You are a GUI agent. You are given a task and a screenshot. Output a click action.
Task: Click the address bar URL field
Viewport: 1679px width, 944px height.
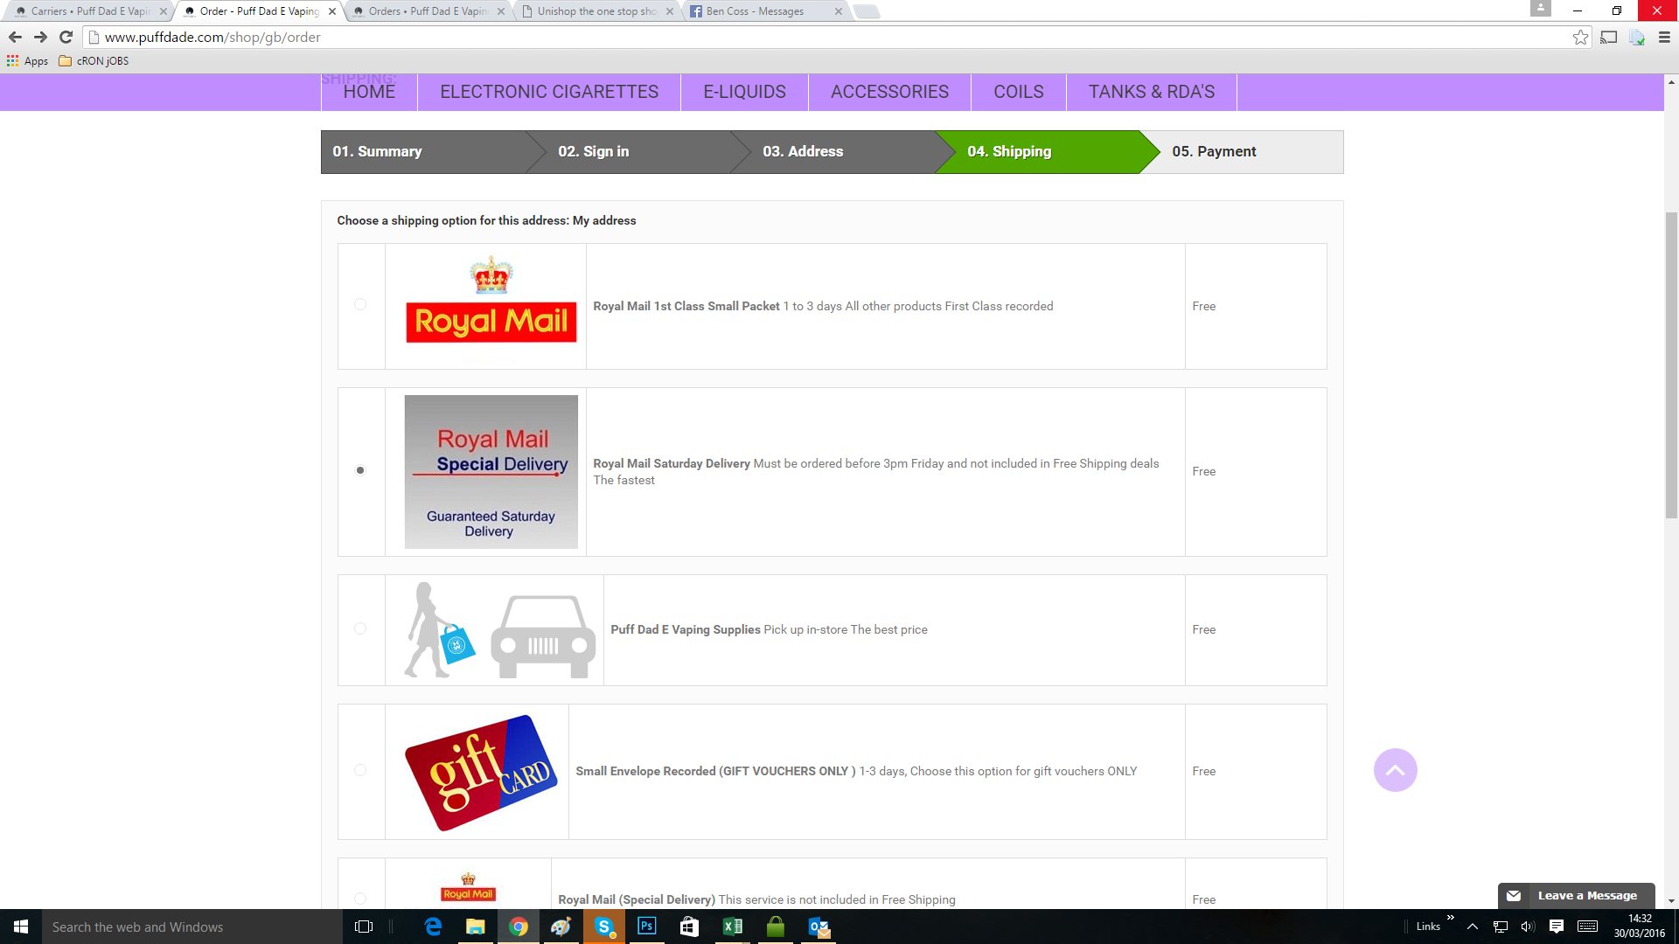831,37
